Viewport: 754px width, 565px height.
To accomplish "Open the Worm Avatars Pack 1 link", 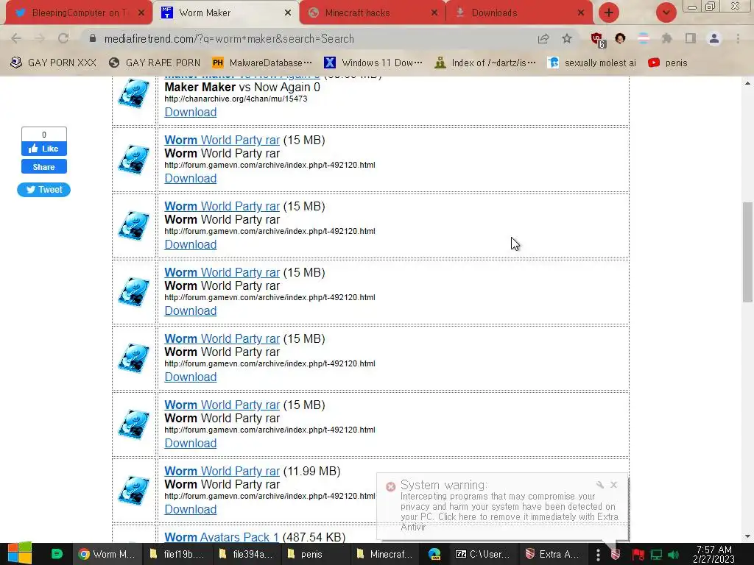I will (221, 537).
